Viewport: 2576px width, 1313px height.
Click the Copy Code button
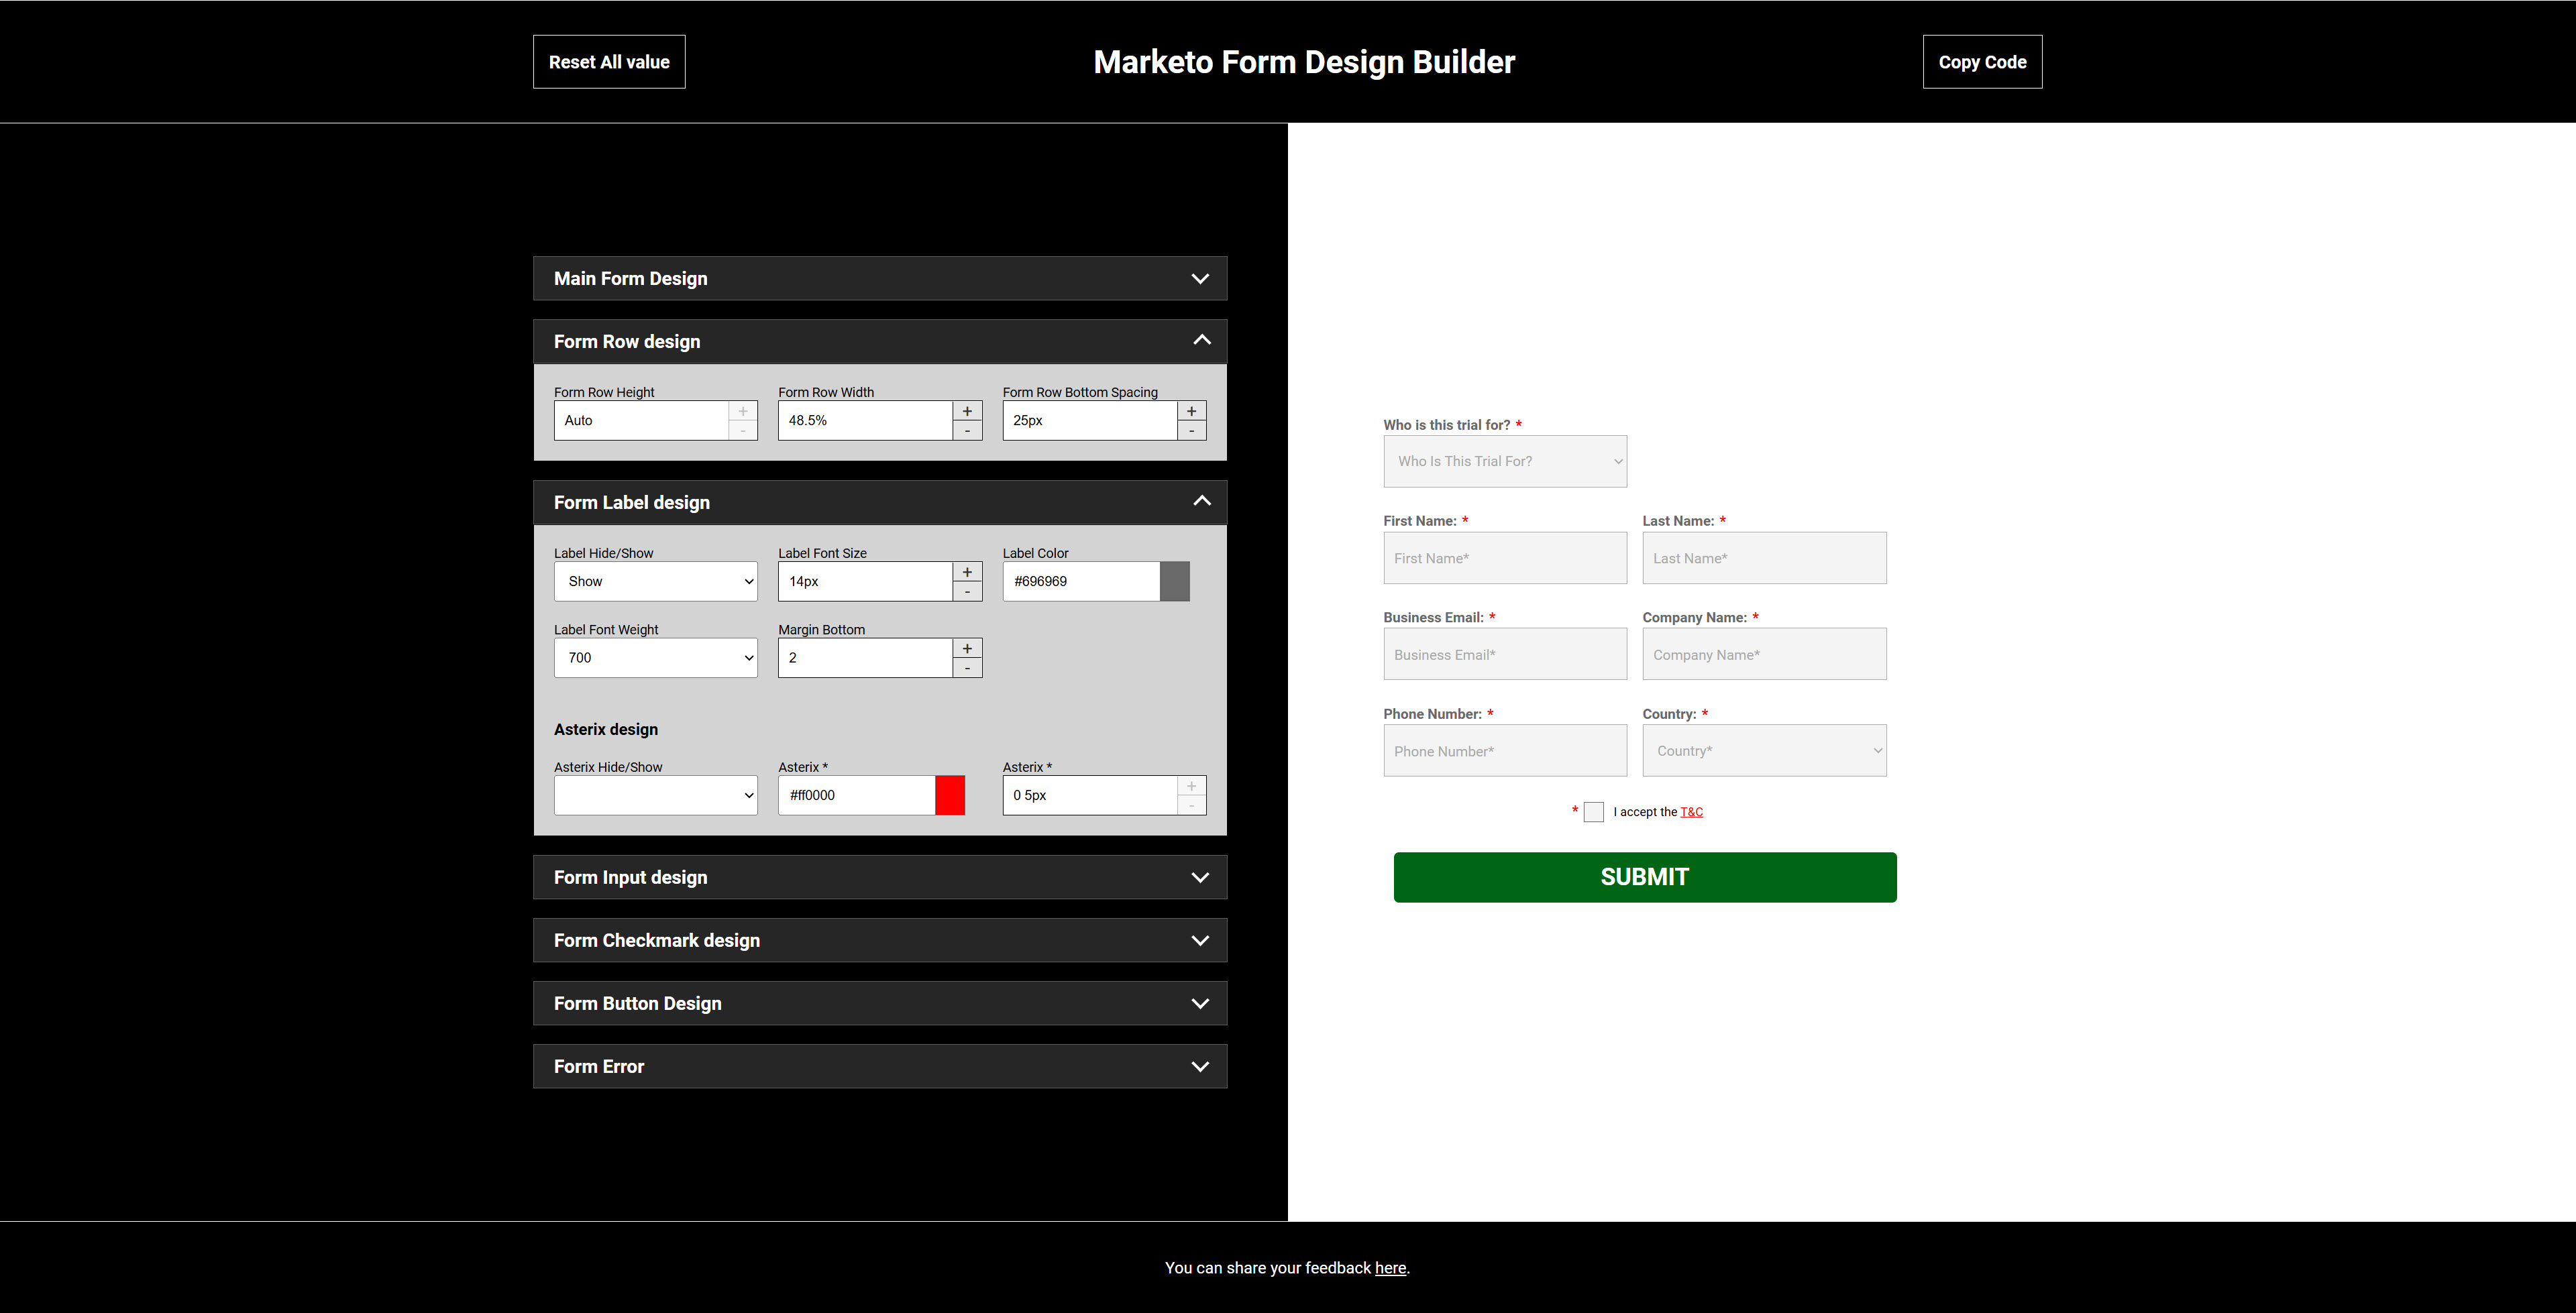[1981, 62]
